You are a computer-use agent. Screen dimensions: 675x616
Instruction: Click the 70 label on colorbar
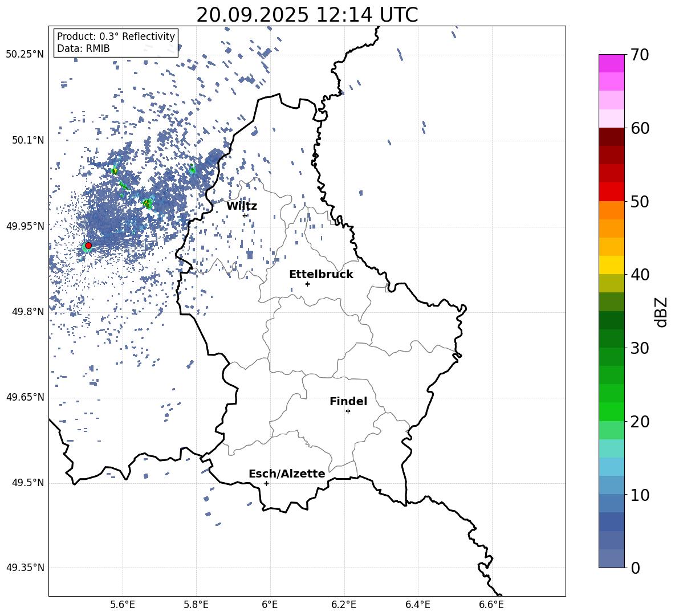[x=640, y=55]
